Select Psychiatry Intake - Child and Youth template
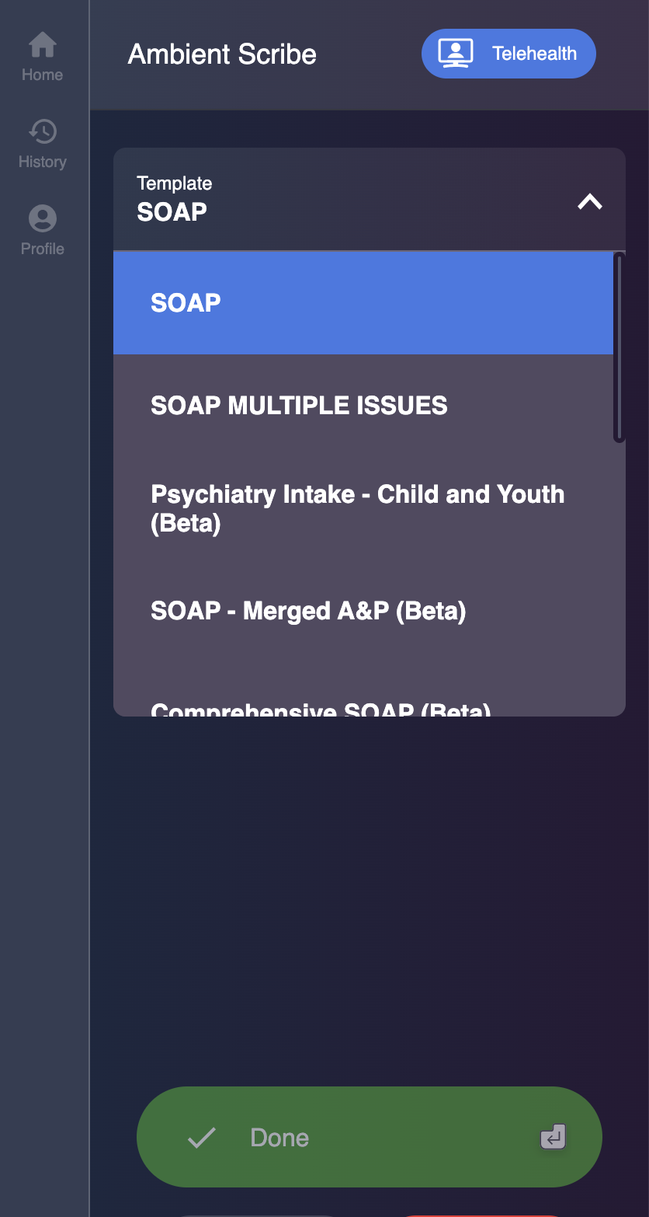This screenshot has height=1217, width=649. pos(363,508)
